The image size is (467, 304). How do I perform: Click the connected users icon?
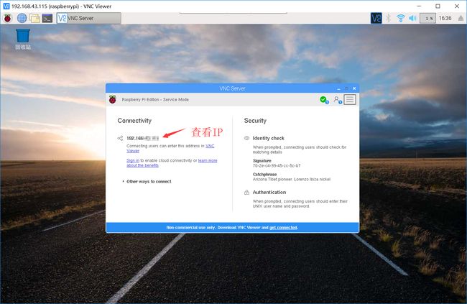(336, 100)
